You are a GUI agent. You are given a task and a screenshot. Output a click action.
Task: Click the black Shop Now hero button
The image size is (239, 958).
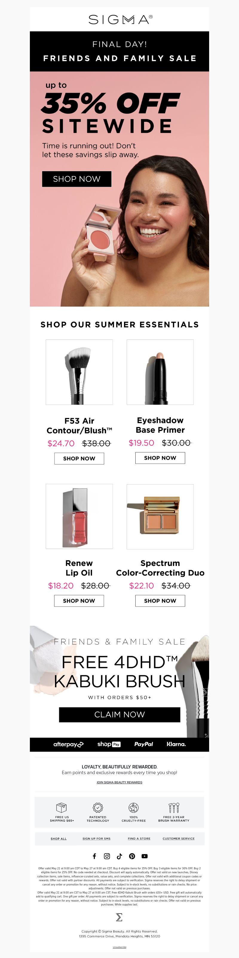[77, 179]
